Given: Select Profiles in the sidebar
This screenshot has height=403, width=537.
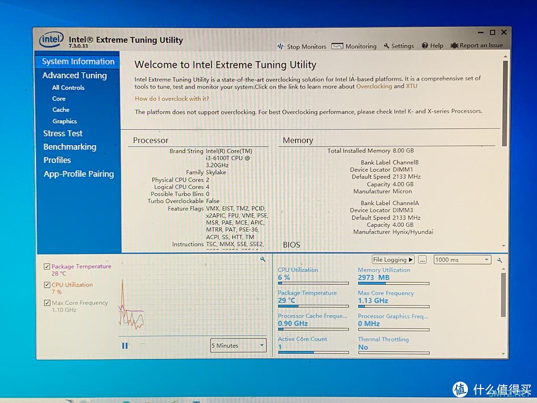Looking at the screenshot, I should pos(57,160).
